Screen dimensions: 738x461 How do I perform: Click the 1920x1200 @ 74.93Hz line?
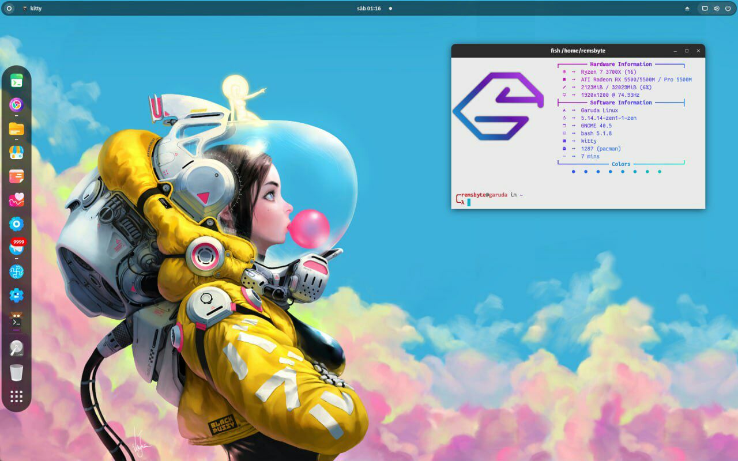(x=610, y=95)
